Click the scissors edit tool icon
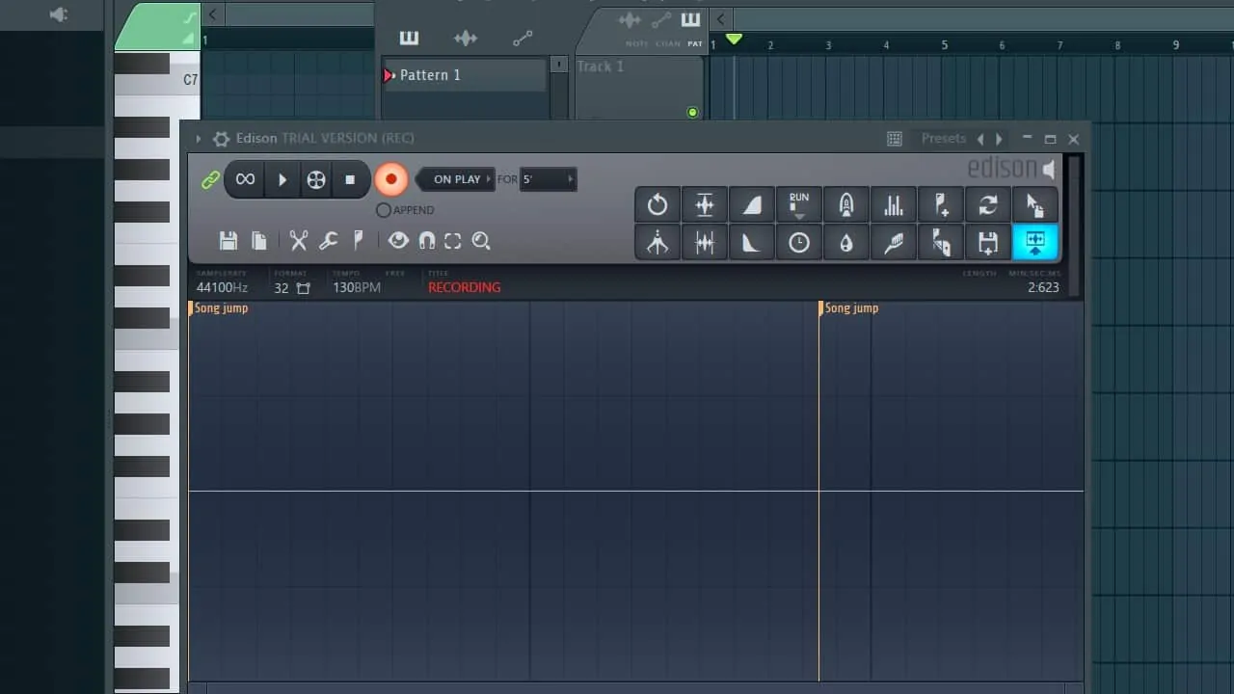The width and height of the screenshot is (1234, 694). click(299, 241)
